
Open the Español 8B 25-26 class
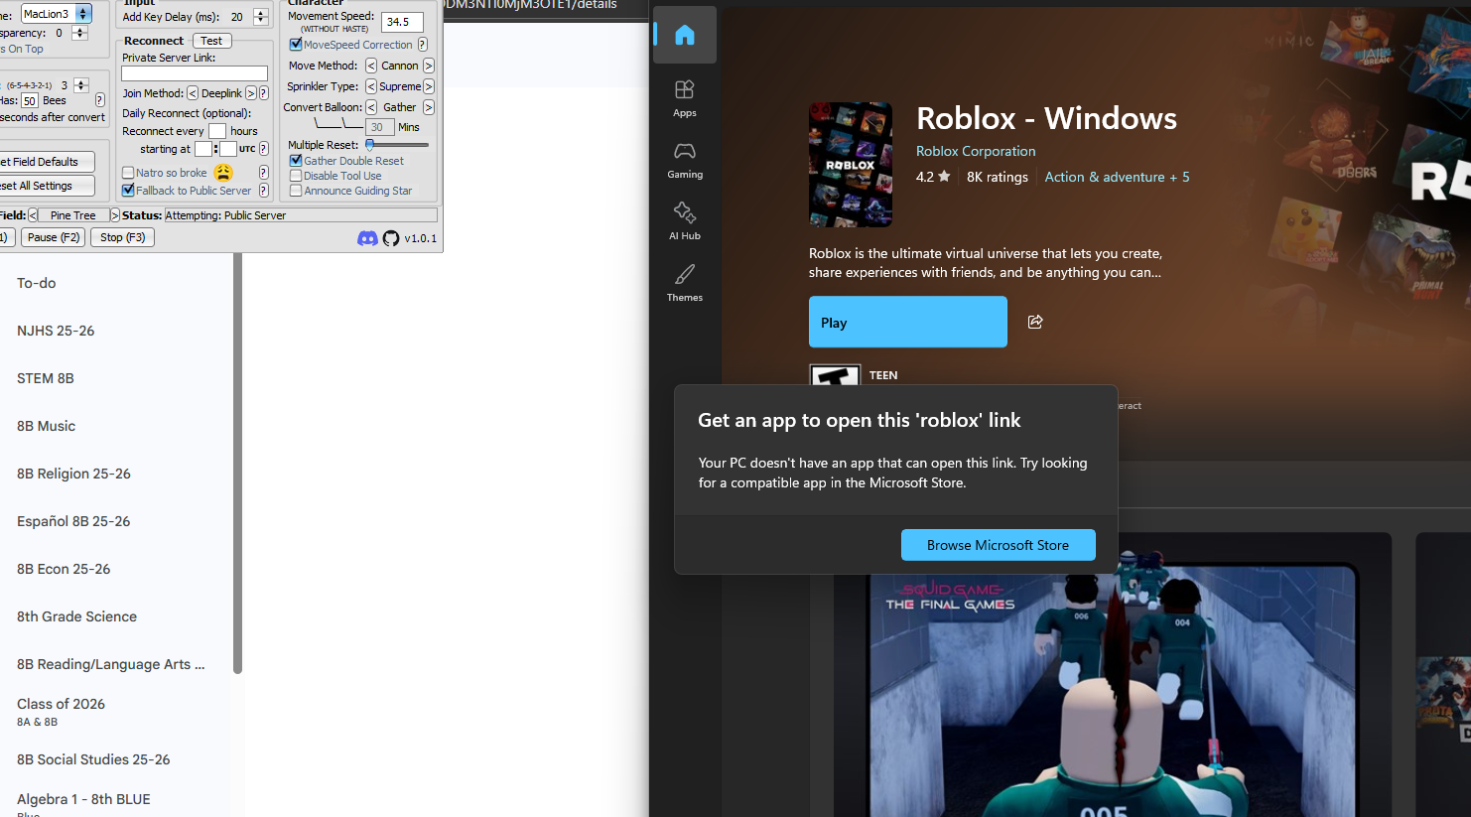(73, 521)
